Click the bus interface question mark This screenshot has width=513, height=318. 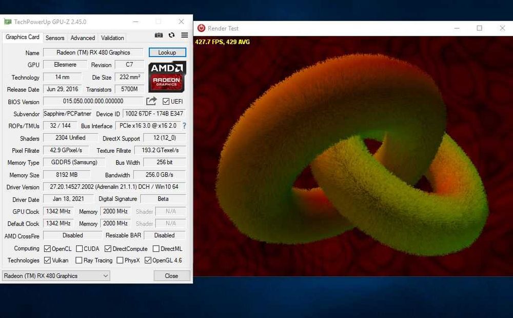point(184,126)
